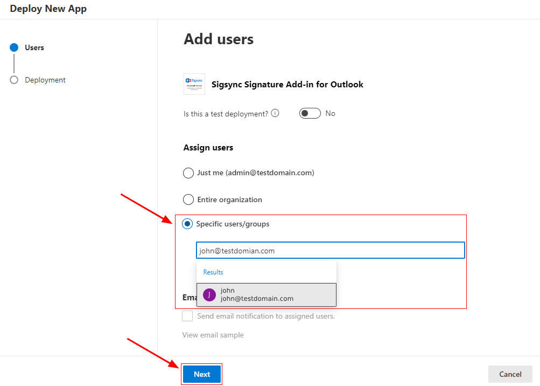The height and width of the screenshot is (386, 540).
Task: Click the Cancel button
Action: coord(510,374)
